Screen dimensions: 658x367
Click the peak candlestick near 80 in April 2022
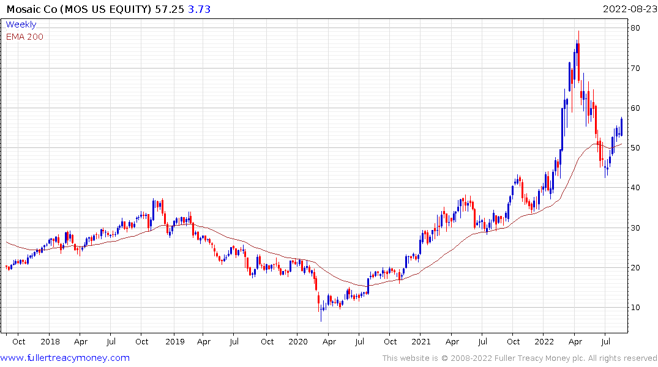[x=578, y=56]
